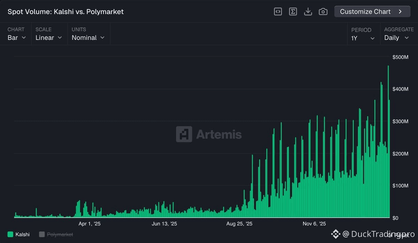Screen dimensions: 418x243
Task: Click the grey Polymarket legend square
Action: [x=42, y=234]
